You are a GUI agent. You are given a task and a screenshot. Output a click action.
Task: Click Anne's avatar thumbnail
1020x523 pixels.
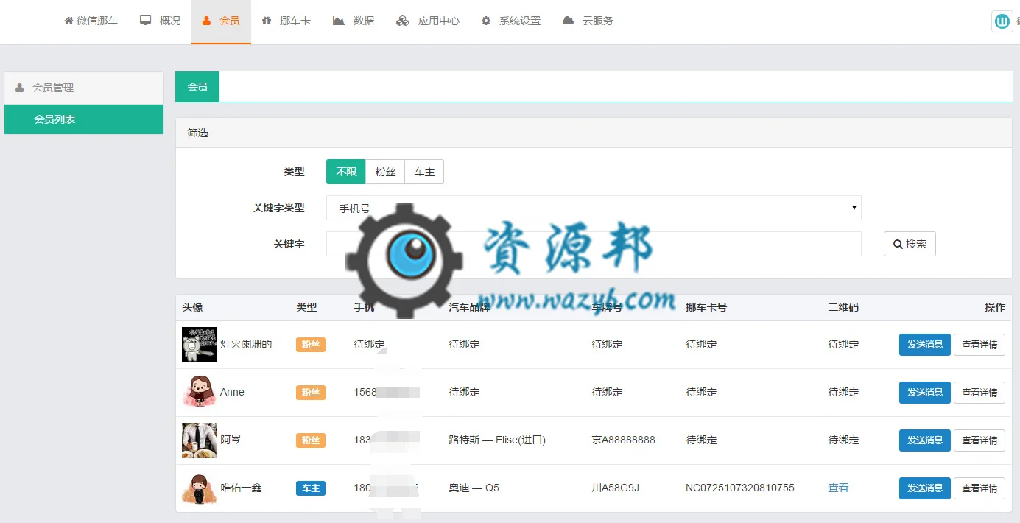pos(200,393)
